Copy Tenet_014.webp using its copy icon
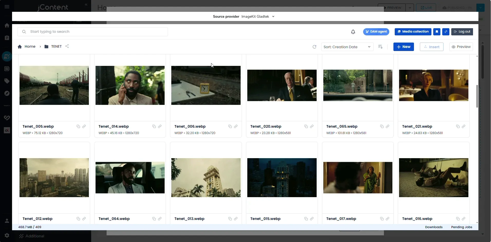491x242 pixels. coord(154,126)
